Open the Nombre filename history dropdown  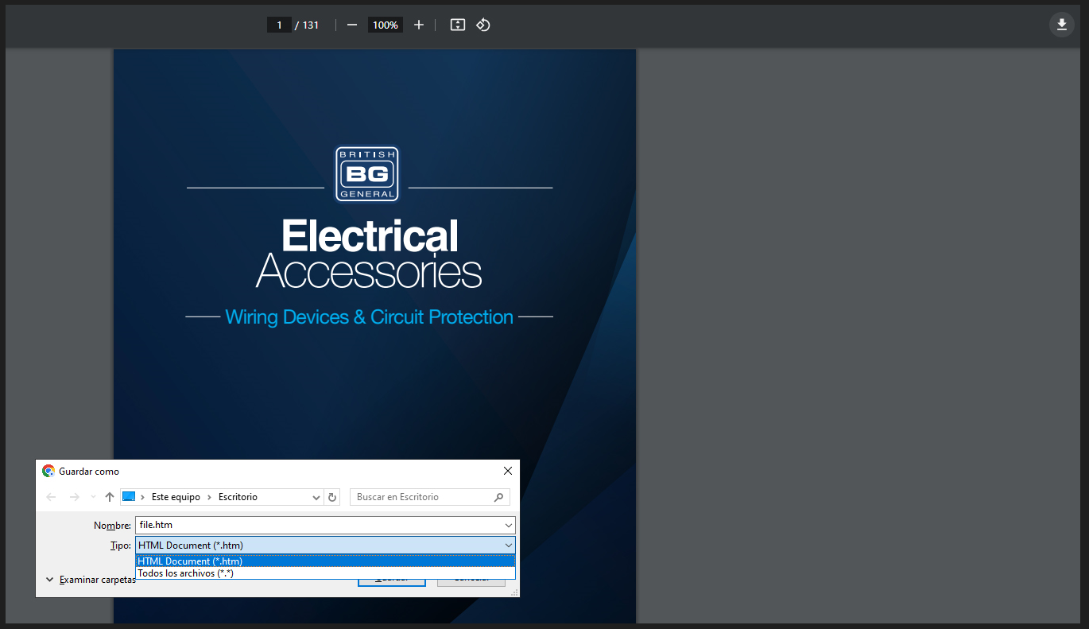coord(508,526)
